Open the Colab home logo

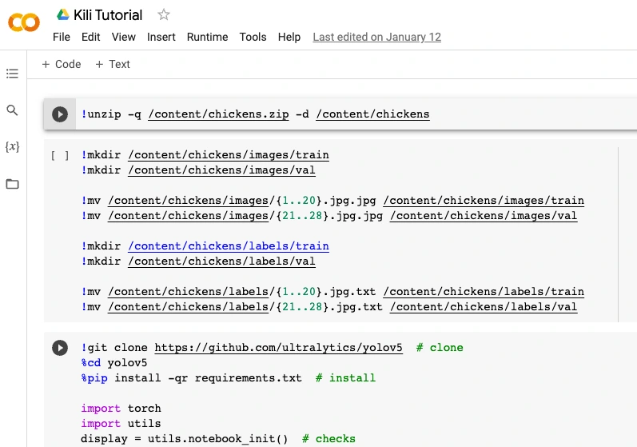pos(24,22)
